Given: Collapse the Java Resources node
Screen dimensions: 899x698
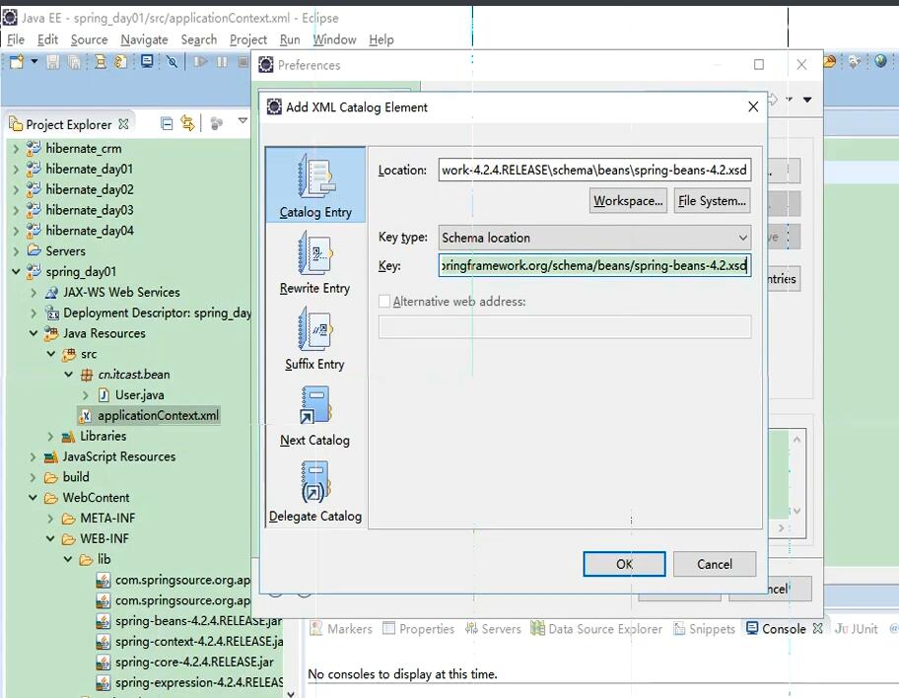Looking at the screenshot, I should point(34,333).
